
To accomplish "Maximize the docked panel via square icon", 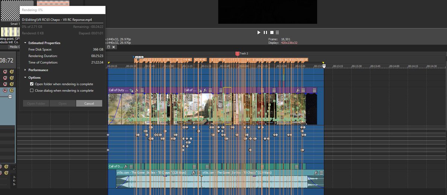I will pyautogui.click(x=108, y=47).
